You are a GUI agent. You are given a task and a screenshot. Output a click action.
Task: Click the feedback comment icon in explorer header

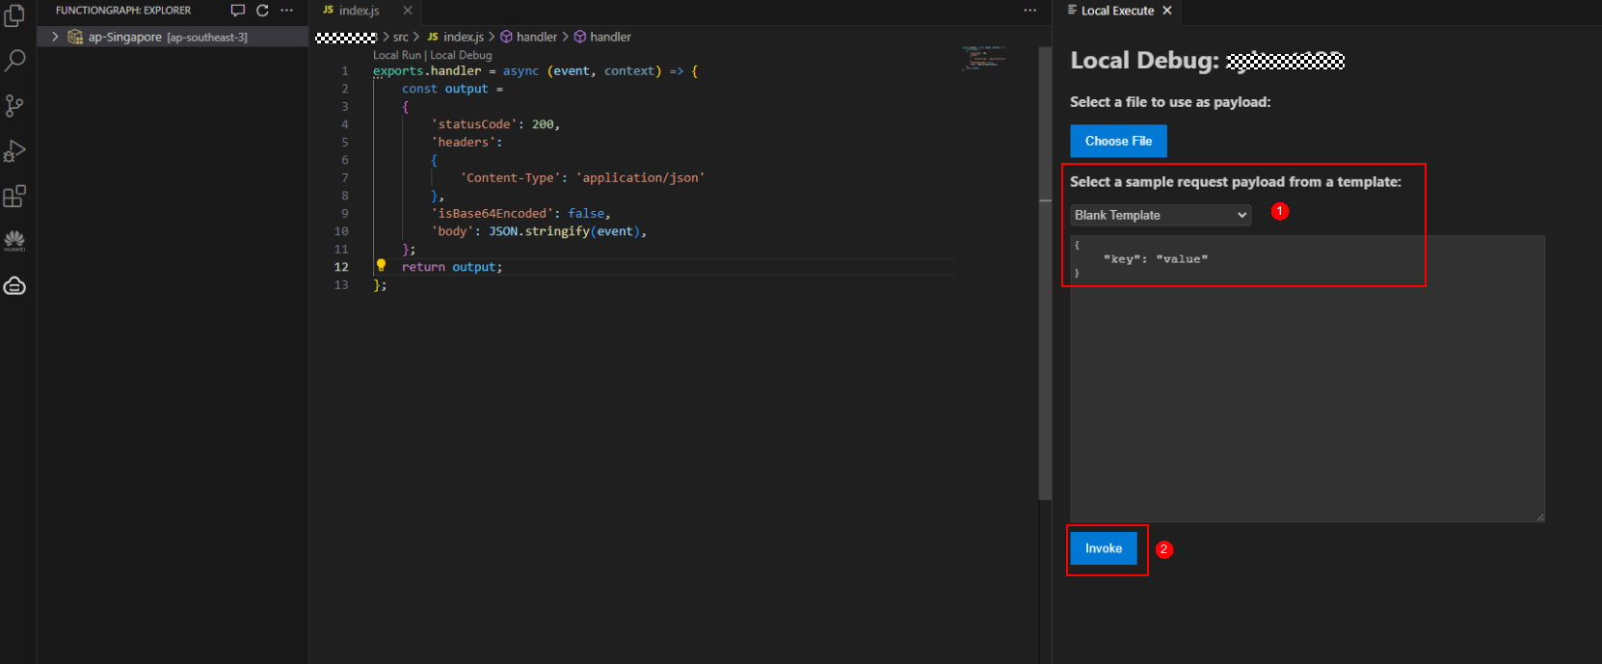click(238, 11)
